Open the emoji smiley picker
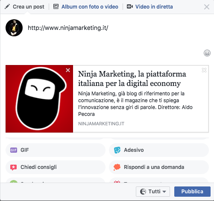This screenshot has width=214, height=201. coord(207,53)
